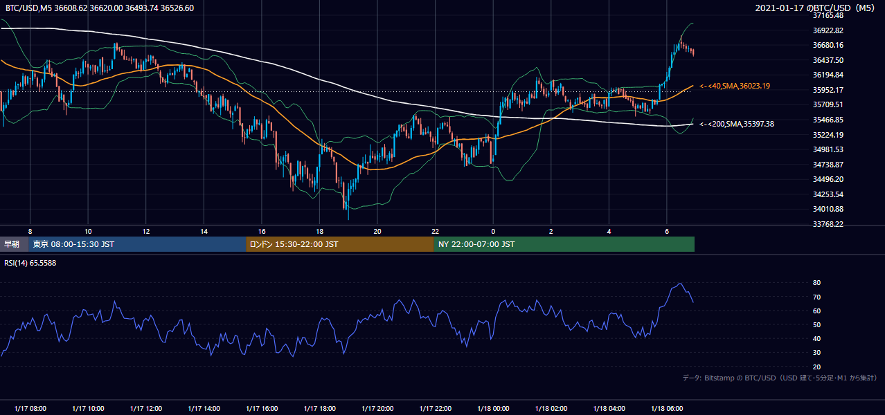The height and width of the screenshot is (415, 885).
Task: Click the 200 SMA label 35397.38
Action: 737,124
